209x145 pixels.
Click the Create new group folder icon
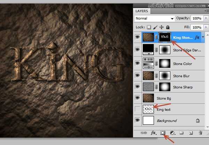coord(181,133)
